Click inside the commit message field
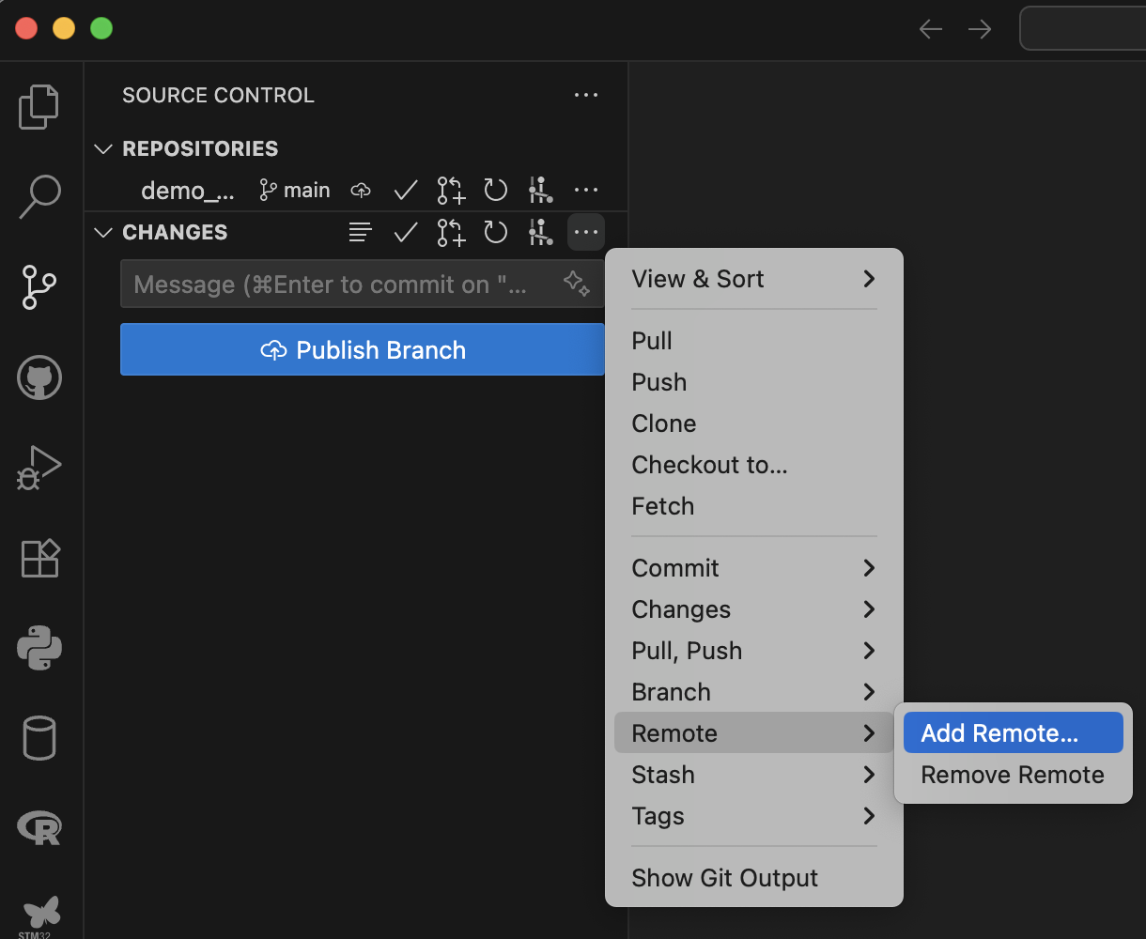1146x939 pixels. click(x=329, y=284)
